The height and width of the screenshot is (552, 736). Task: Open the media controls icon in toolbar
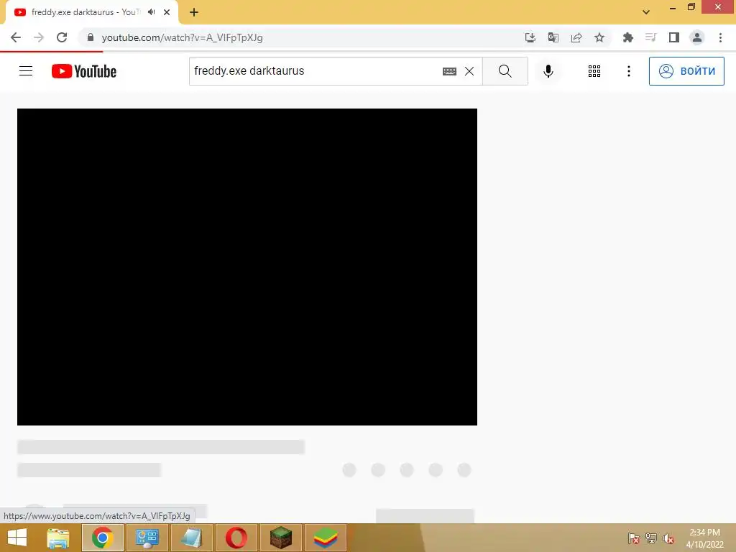(650, 37)
